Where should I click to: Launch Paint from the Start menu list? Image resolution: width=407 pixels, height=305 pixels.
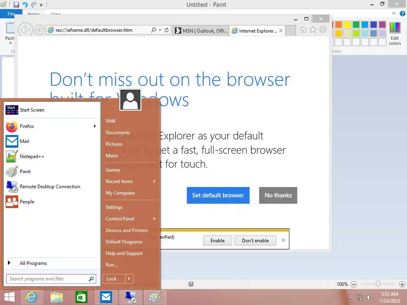(x=50, y=172)
